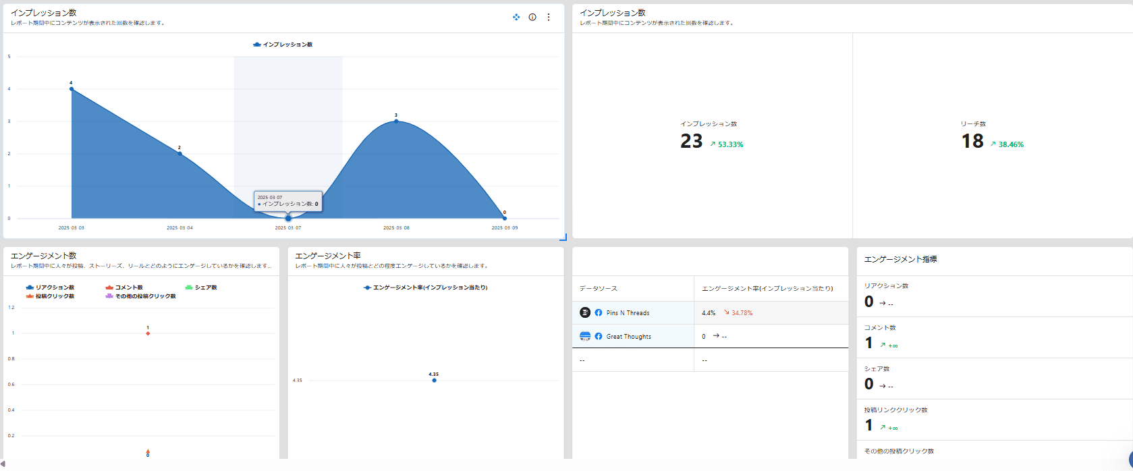Click the move/drag icon on the インプレッション数 widget
This screenshot has width=1133, height=471.
(516, 17)
